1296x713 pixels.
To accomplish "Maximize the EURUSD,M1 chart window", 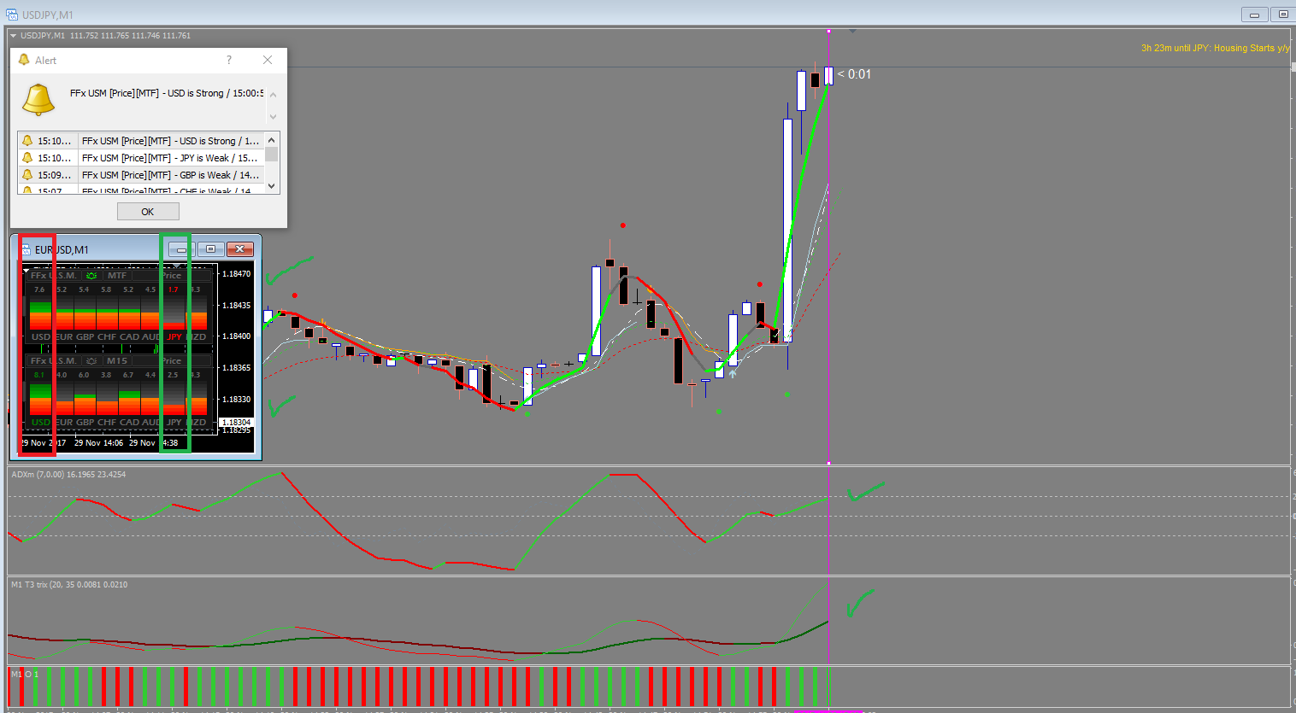I will 210,249.
